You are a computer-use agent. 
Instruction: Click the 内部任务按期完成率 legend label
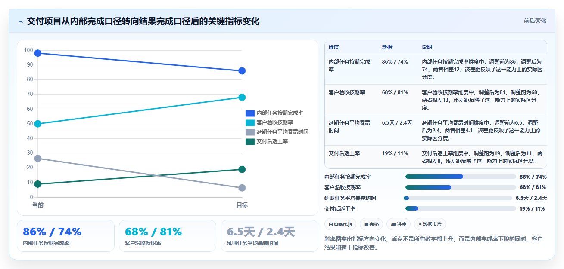280,113
